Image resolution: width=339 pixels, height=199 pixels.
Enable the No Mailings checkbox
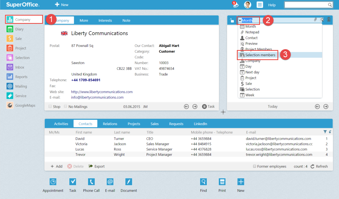click(66, 106)
